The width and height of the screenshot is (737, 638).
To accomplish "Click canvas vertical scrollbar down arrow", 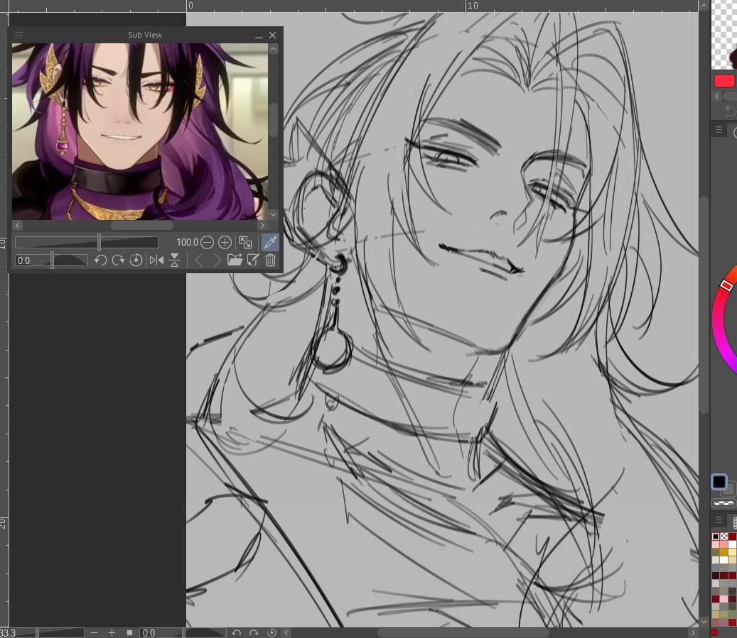I will pos(704,622).
